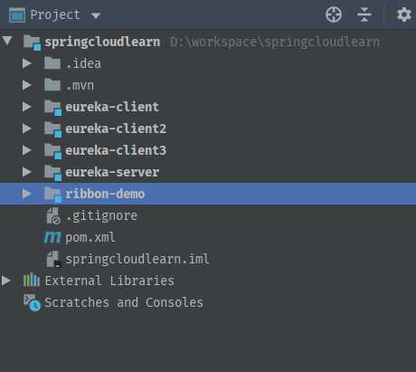Click the Maven icon beside pom.xml

click(x=52, y=238)
